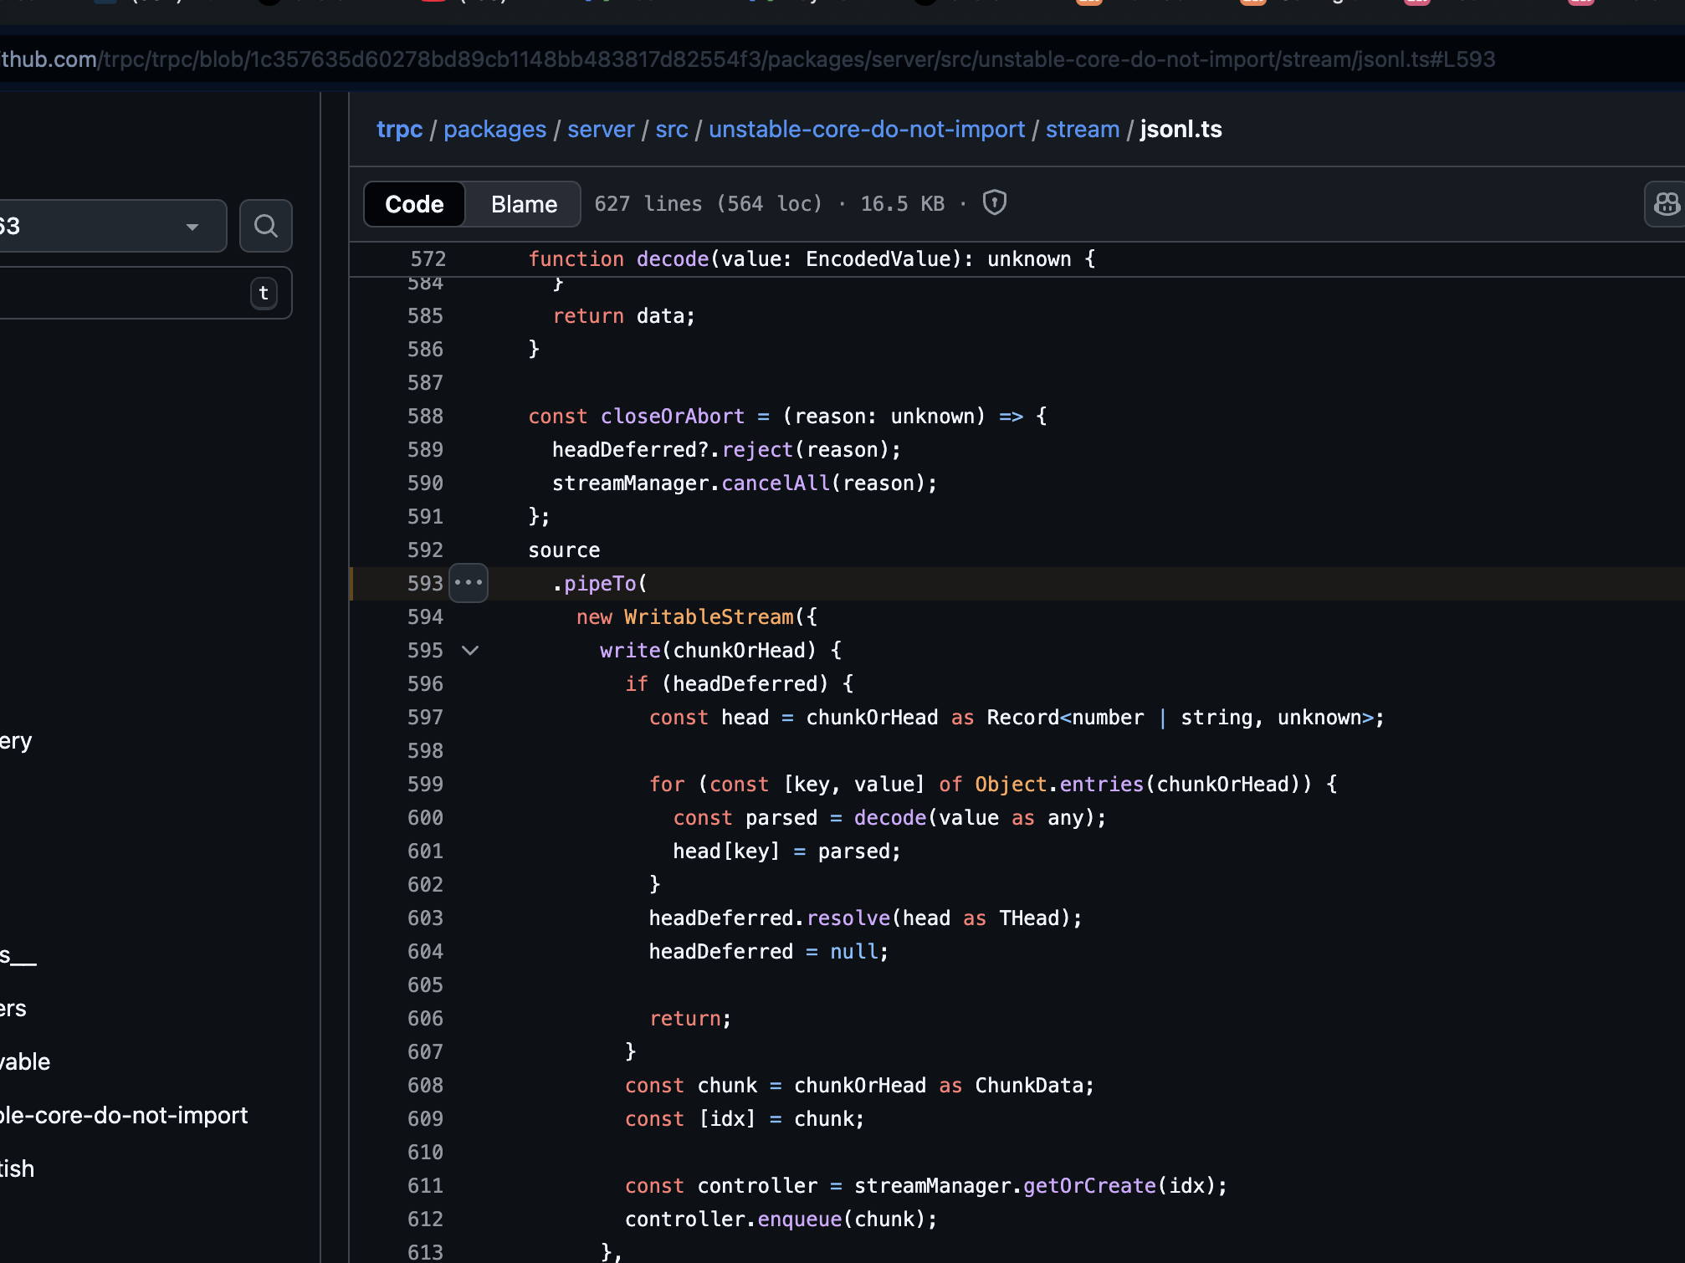The image size is (1685, 1263).
Task: Collapse the write function at line 595
Action: pos(470,650)
